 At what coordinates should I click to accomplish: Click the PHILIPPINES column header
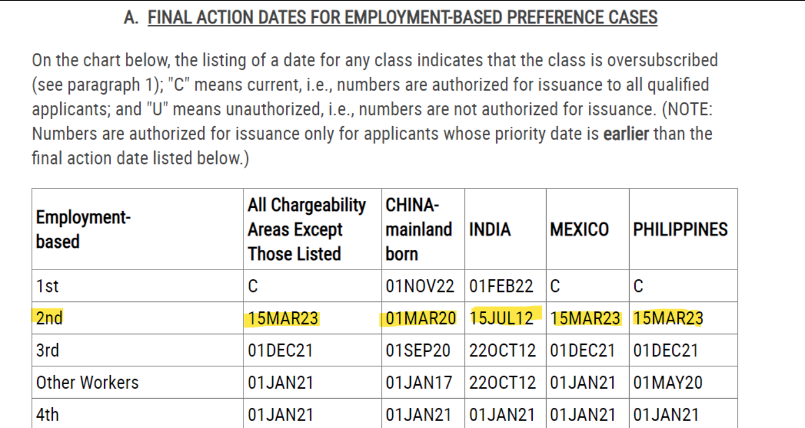680,229
